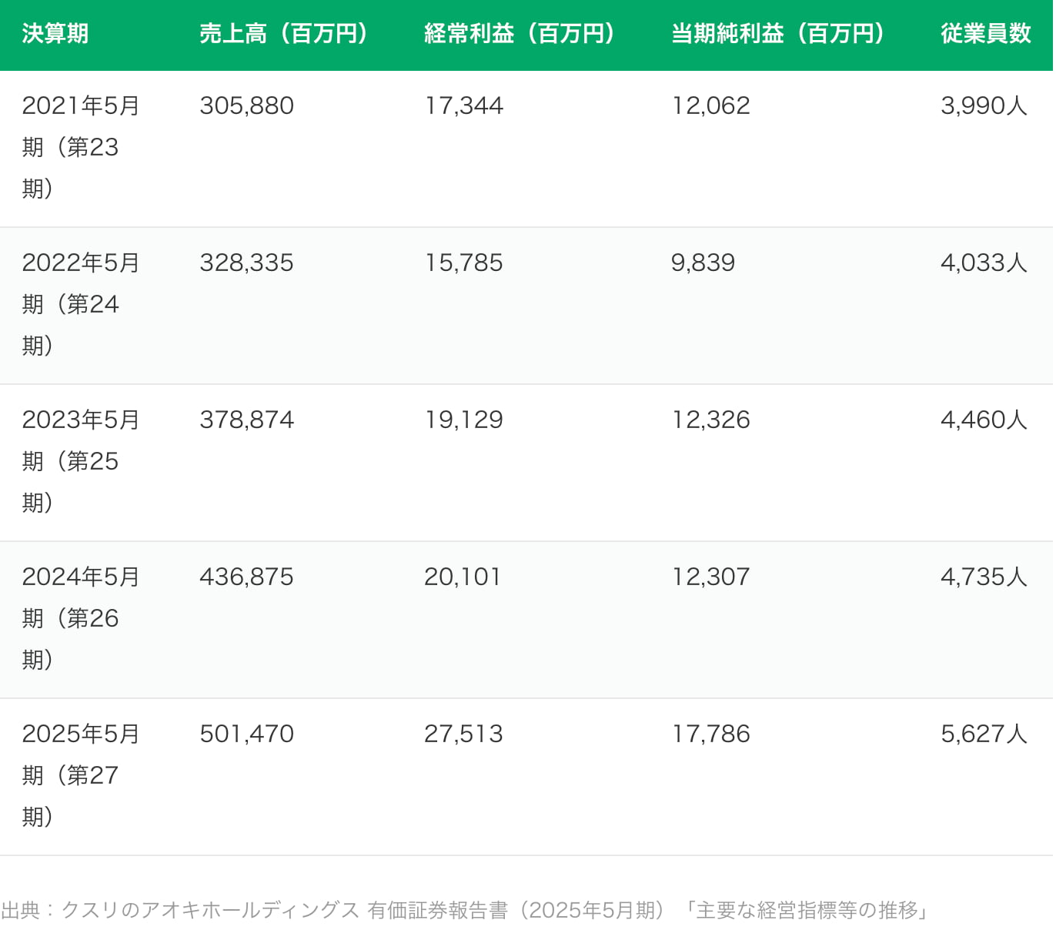Click the net income value 12,326
Viewport: 1056px width, 930px height.
pyautogui.click(x=710, y=420)
